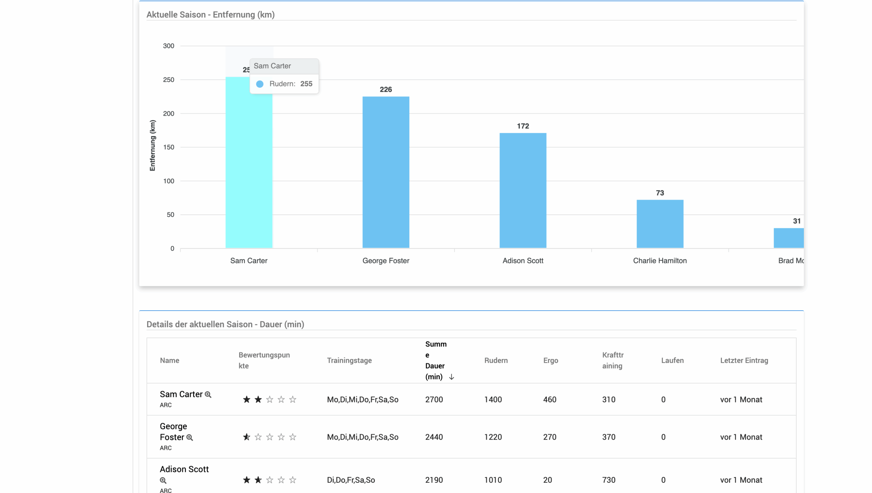Click the Ergo column header
This screenshot has width=872, height=493.
click(550, 360)
